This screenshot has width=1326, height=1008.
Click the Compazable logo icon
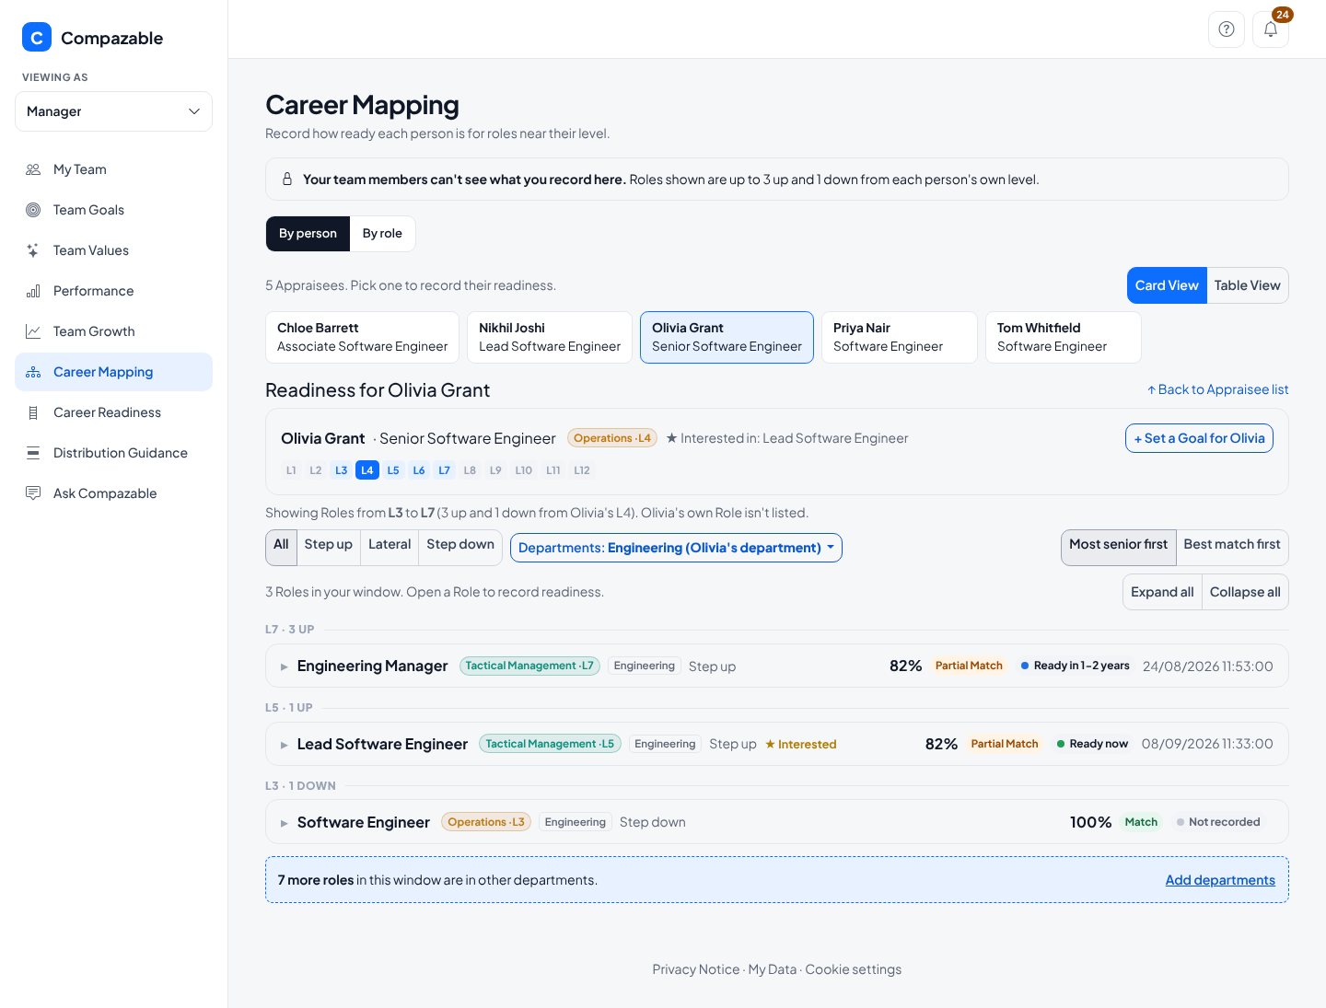point(37,37)
